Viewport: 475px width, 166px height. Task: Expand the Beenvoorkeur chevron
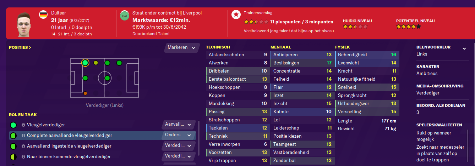tap(464, 48)
